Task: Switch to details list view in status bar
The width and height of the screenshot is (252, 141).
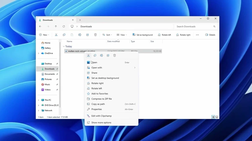Action: (x=213, y=117)
